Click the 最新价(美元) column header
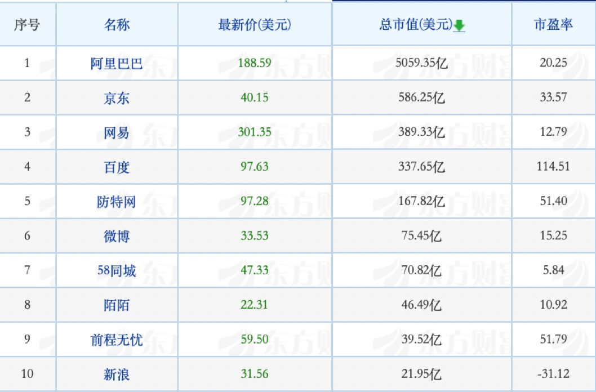The height and width of the screenshot is (392, 596). (x=255, y=25)
